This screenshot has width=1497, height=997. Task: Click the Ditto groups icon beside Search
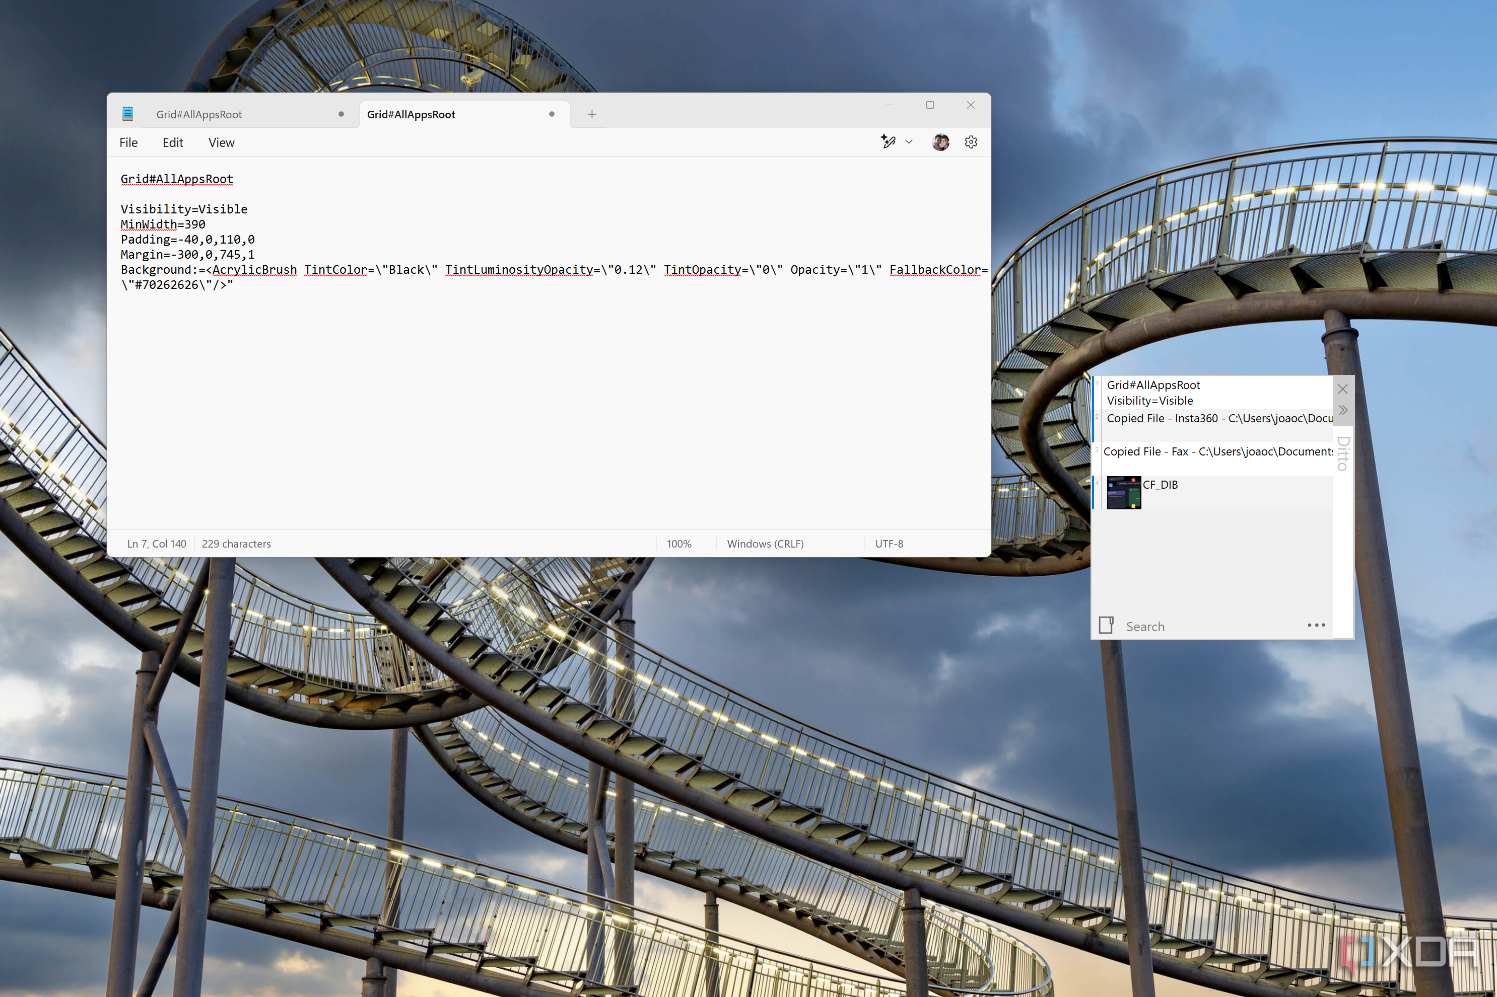[x=1106, y=625]
